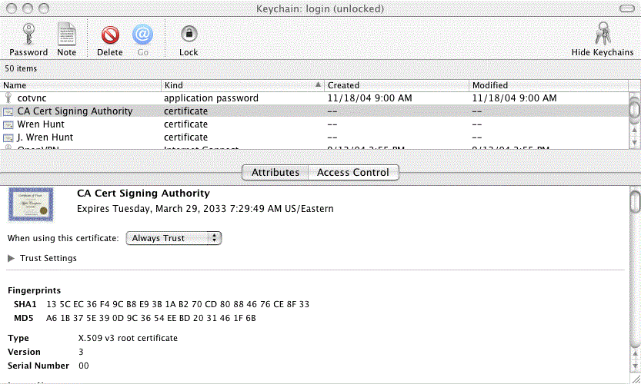Expand the Trust Settings disclosure triangle
The height and width of the screenshot is (384, 641).
pos(11,259)
